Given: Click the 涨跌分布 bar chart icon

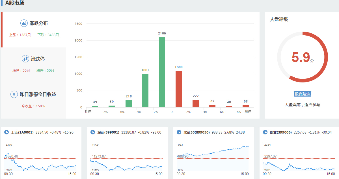Looking at the screenshot, I should coord(24,23).
